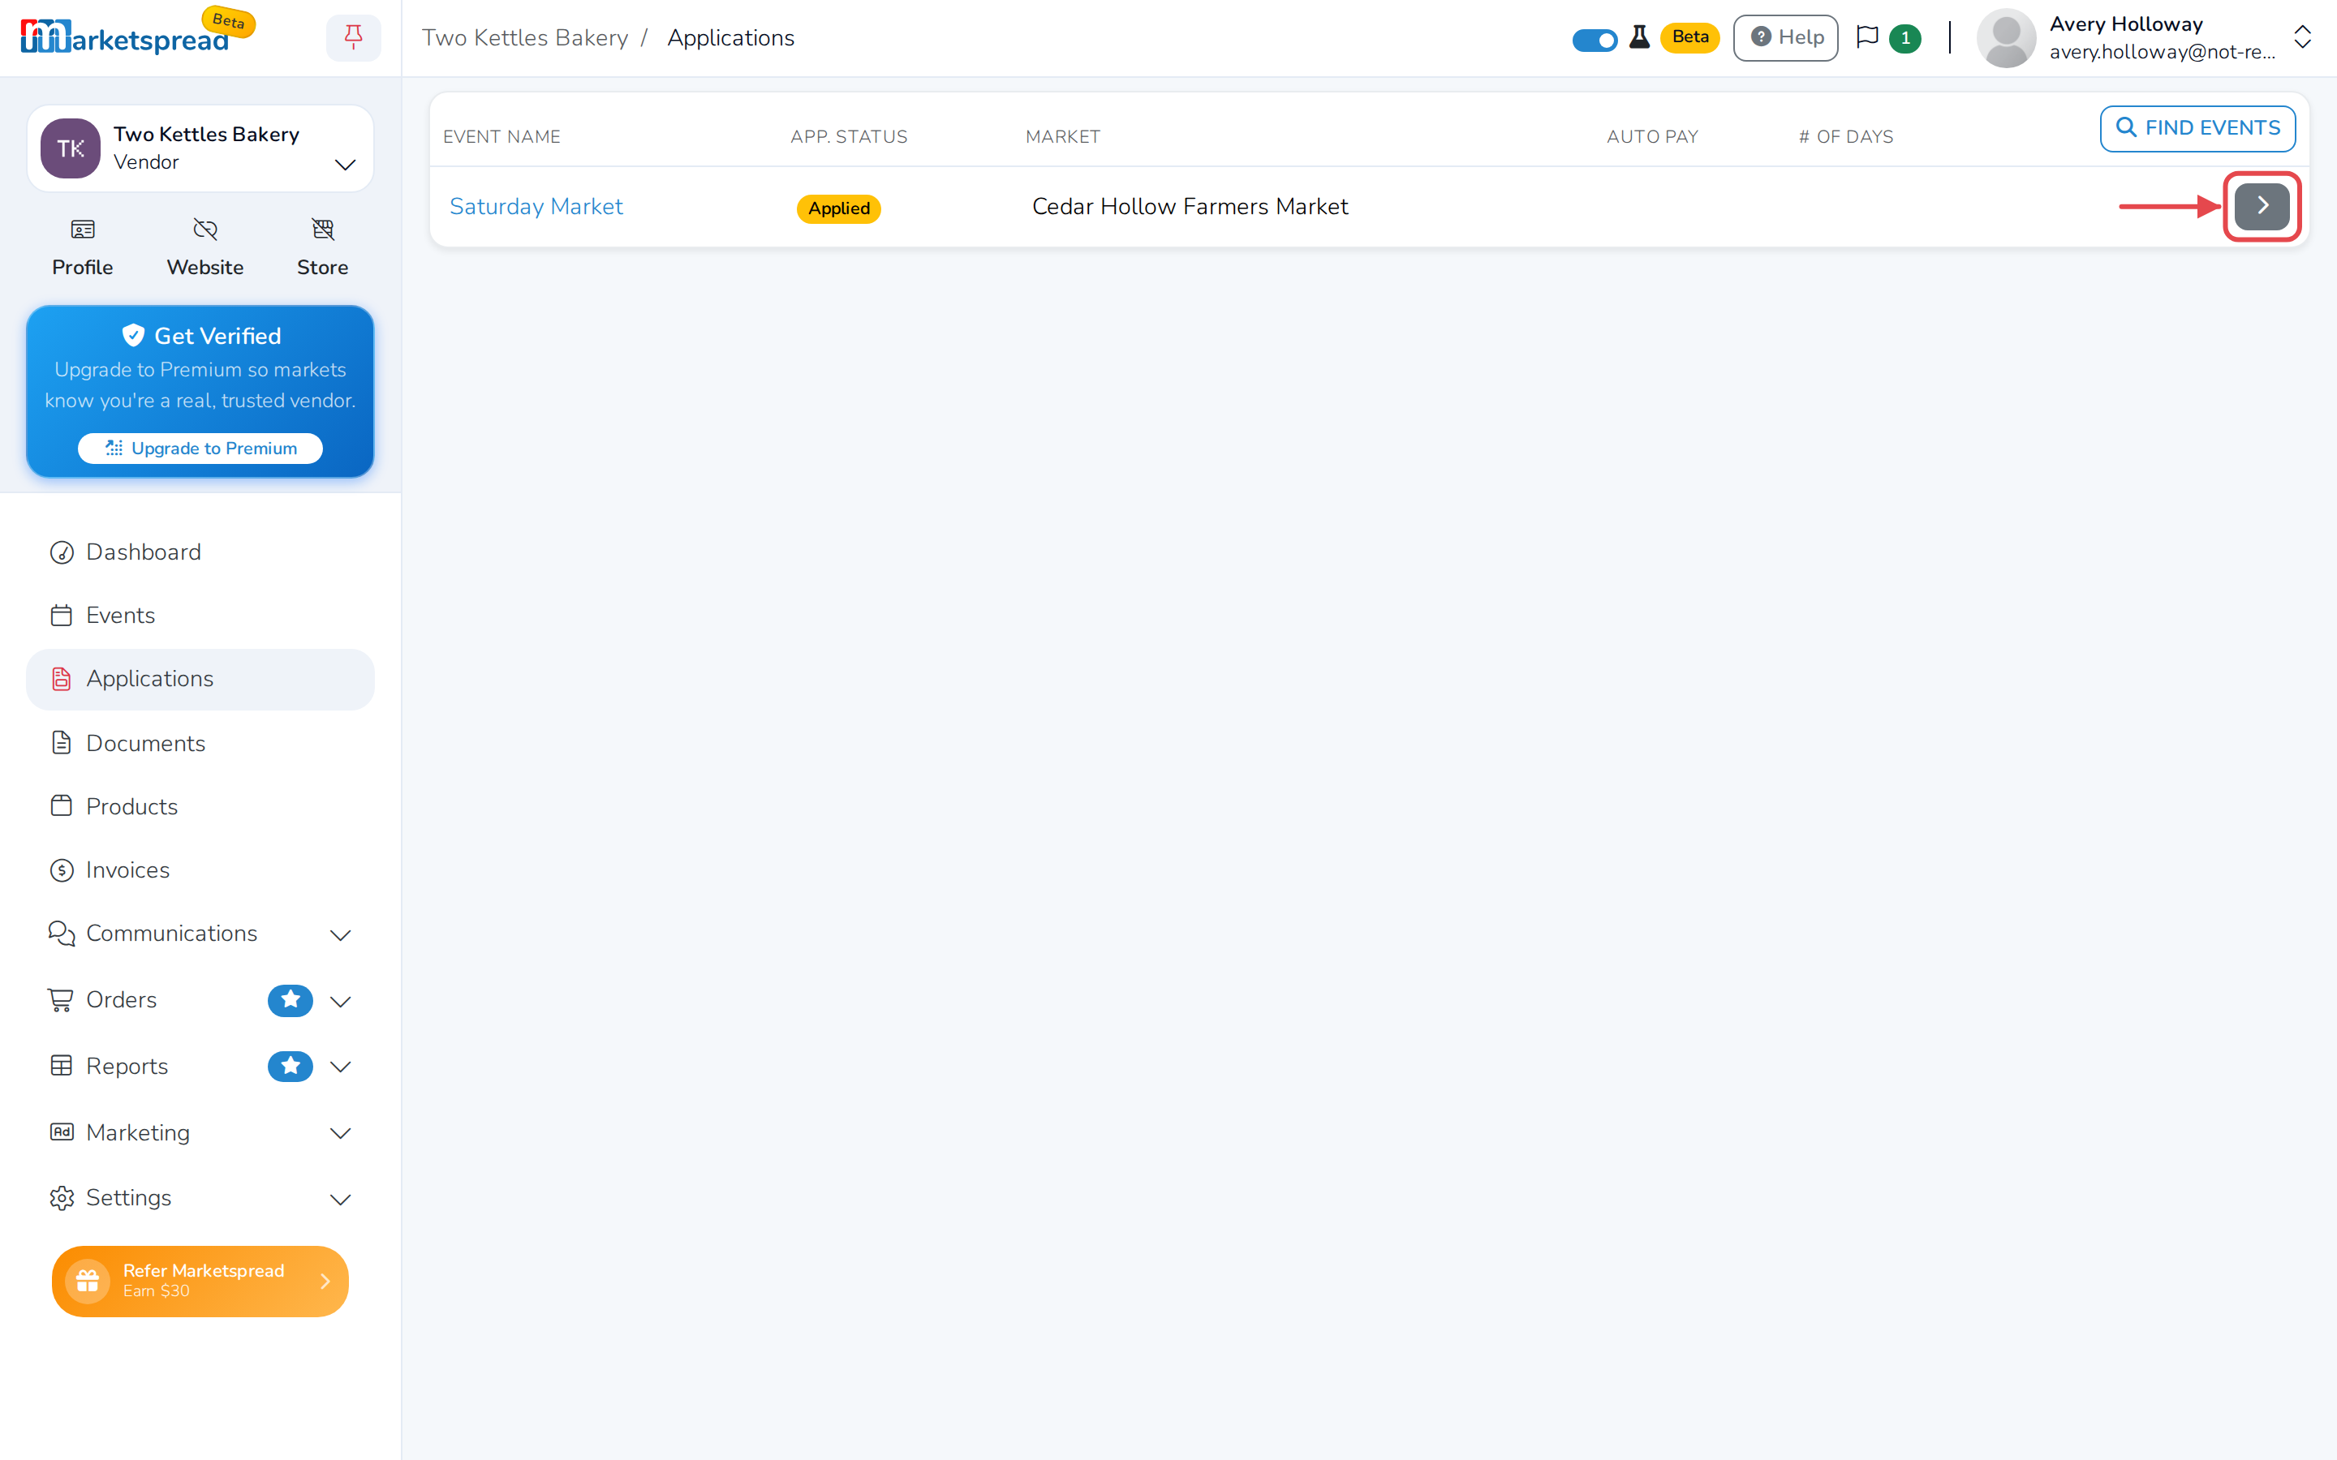Click the beta flask icon
The image size is (2337, 1460).
tap(1639, 37)
